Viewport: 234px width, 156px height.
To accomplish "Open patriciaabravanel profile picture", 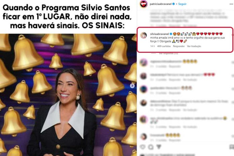I will [x=144, y=4].
